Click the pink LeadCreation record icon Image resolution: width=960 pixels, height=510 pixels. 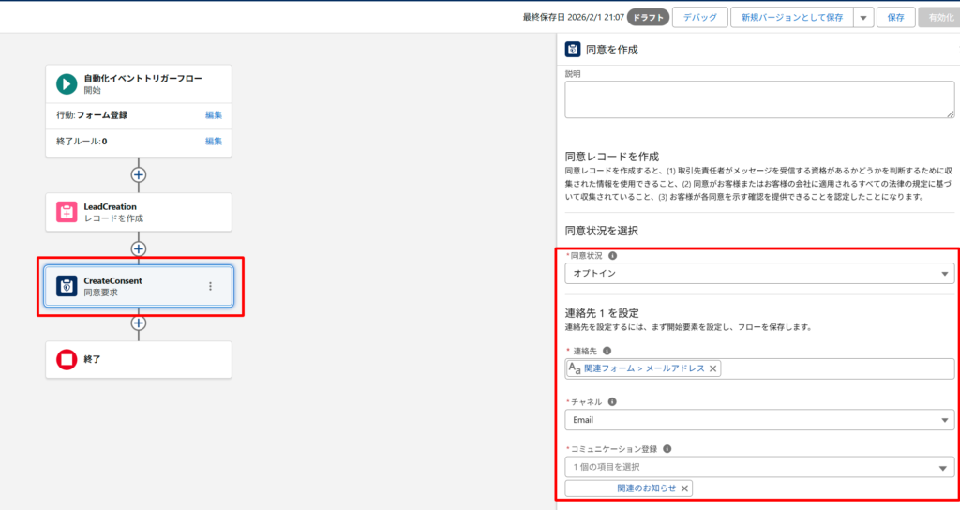67,212
